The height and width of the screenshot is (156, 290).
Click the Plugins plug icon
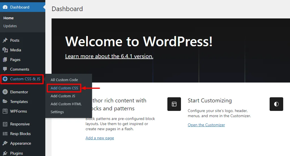[5, 153]
